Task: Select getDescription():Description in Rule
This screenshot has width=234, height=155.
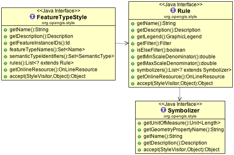Action: click(x=169, y=30)
